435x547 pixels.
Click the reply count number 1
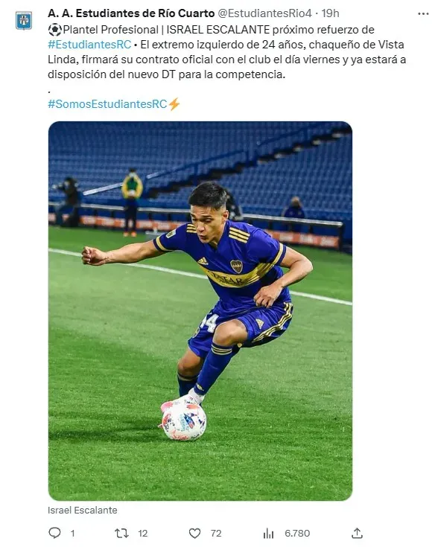72,534
